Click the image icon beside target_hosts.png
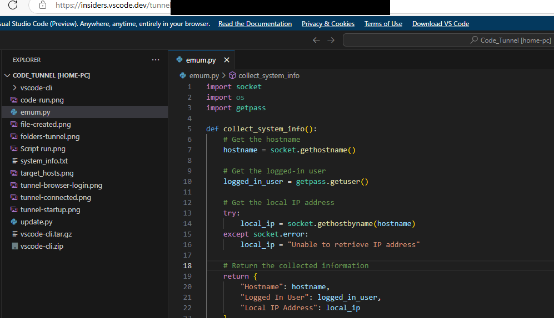This screenshot has width=554, height=318. (x=14, y=173)
